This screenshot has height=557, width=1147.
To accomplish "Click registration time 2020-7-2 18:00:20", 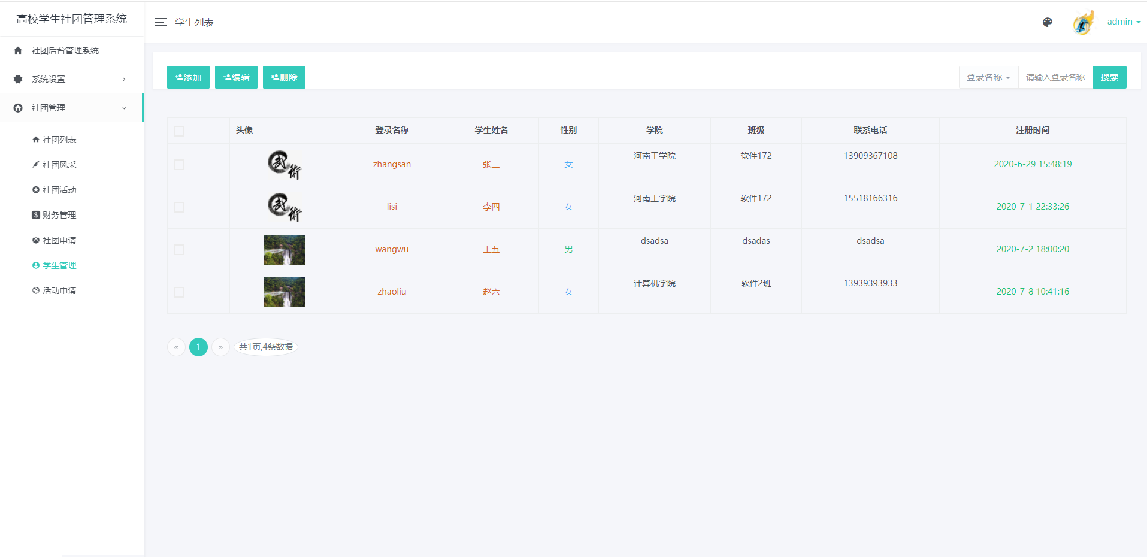I will click(1033, 249).
